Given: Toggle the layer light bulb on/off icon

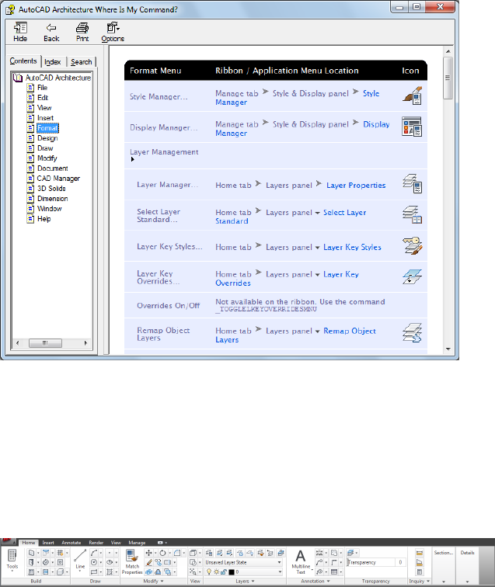Looking at the screenshot, I should coord(209,571).
